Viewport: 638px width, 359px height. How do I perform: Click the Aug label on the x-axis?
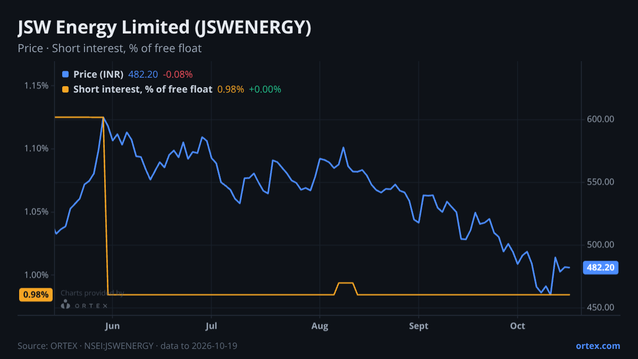(320, 325)
